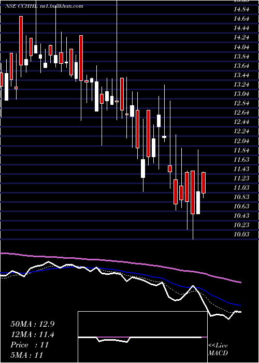Click the 11.23 price axis label
Image resolution: width=259 pixels, height=363 pixels.
coord(242,178)
